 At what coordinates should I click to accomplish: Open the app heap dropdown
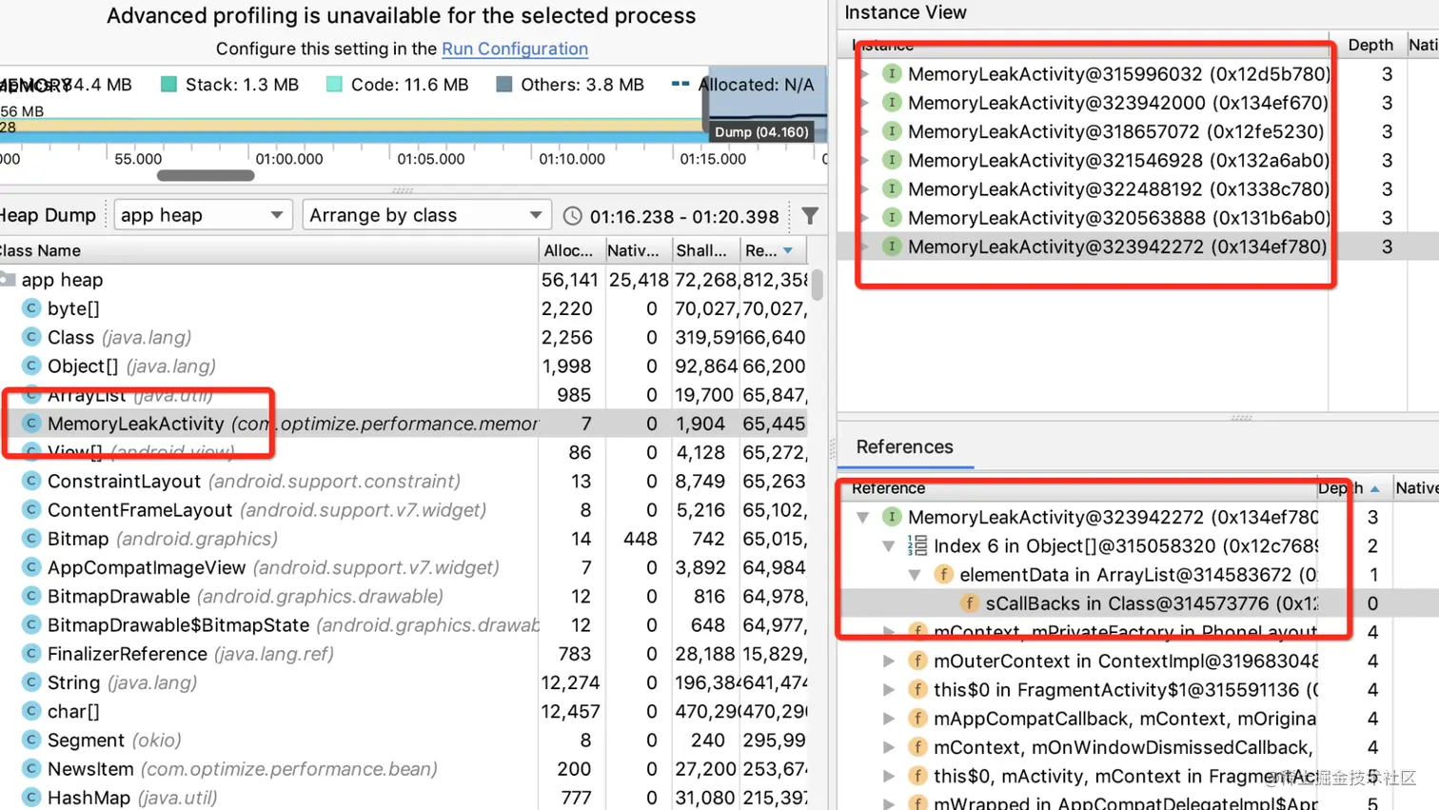click(201, 215)
